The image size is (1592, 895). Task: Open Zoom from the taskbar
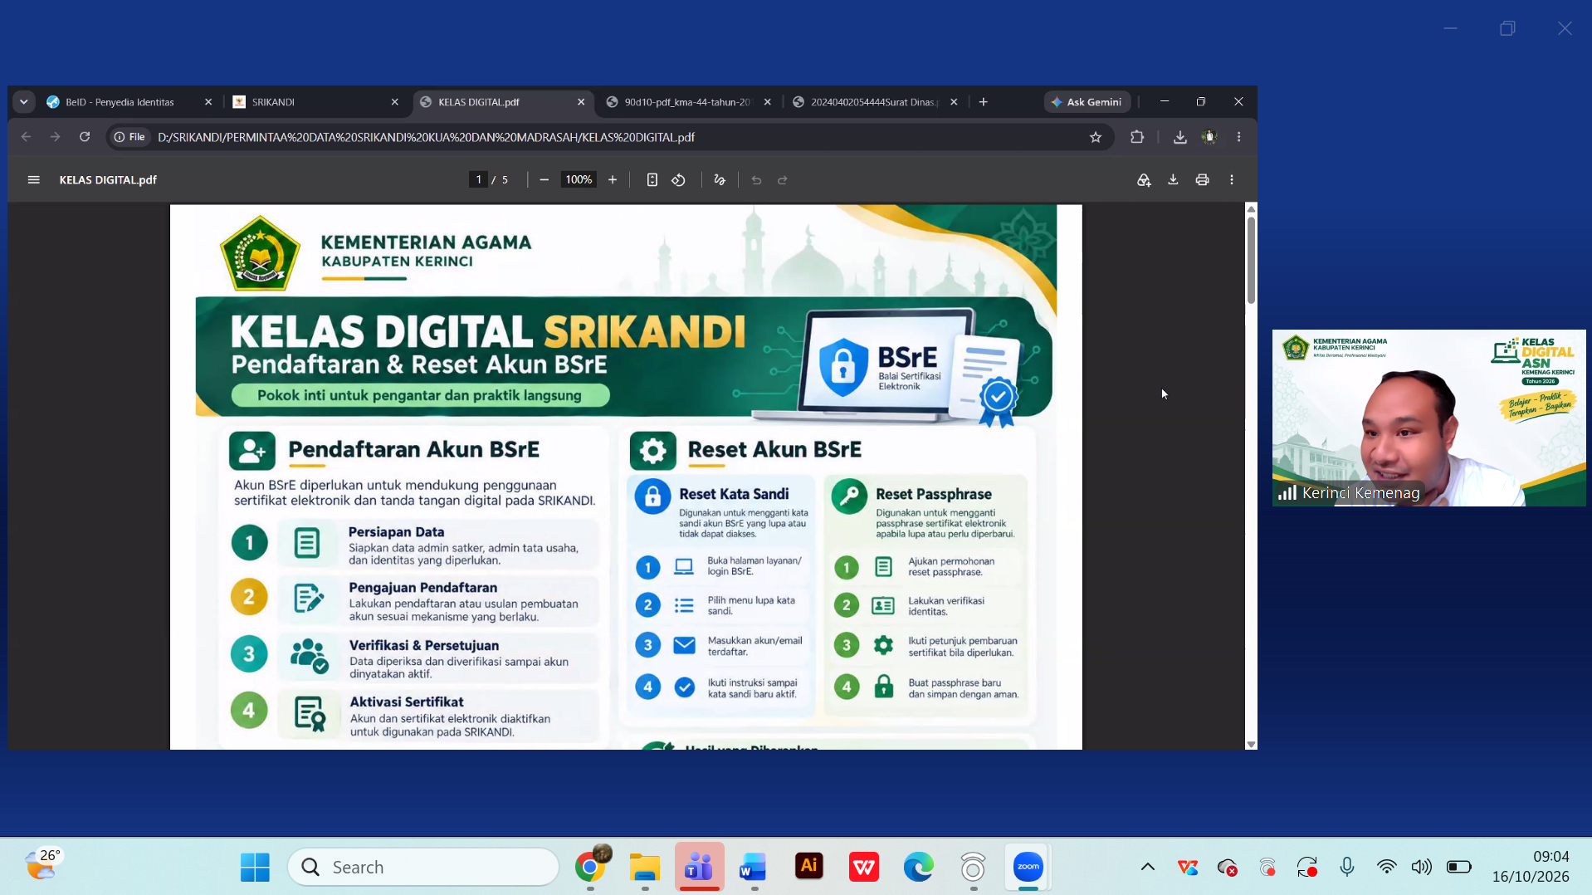pyautogui.click(x=1028, y=867)
